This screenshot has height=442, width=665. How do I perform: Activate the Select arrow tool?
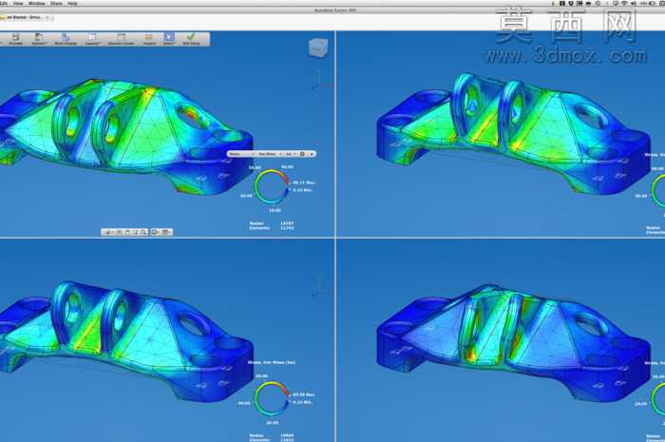[169, 39]
